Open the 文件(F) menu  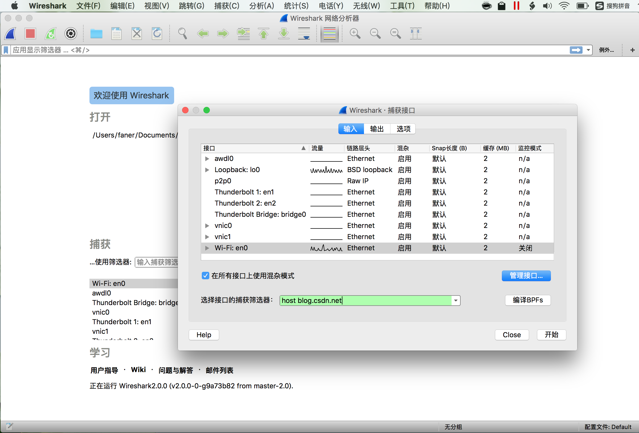tap(88, 6)
